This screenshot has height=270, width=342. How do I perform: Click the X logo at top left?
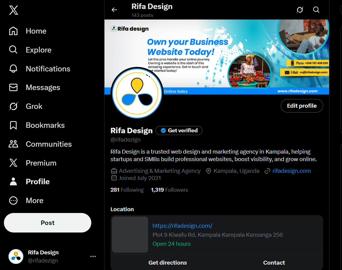click(14, 10)
